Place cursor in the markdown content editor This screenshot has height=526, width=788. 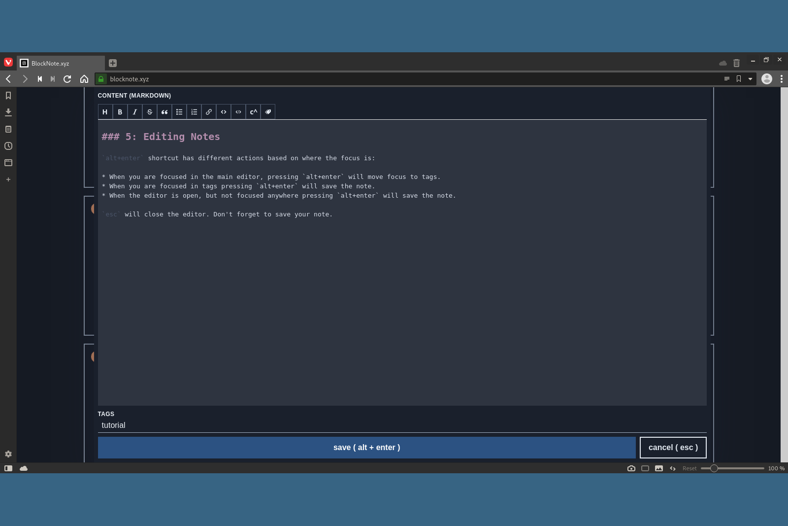pyautogui.click(x=402, y=263)
